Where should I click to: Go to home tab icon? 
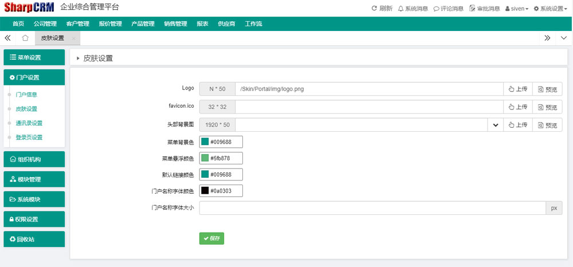pyautogui.click(x=25, y=38)
